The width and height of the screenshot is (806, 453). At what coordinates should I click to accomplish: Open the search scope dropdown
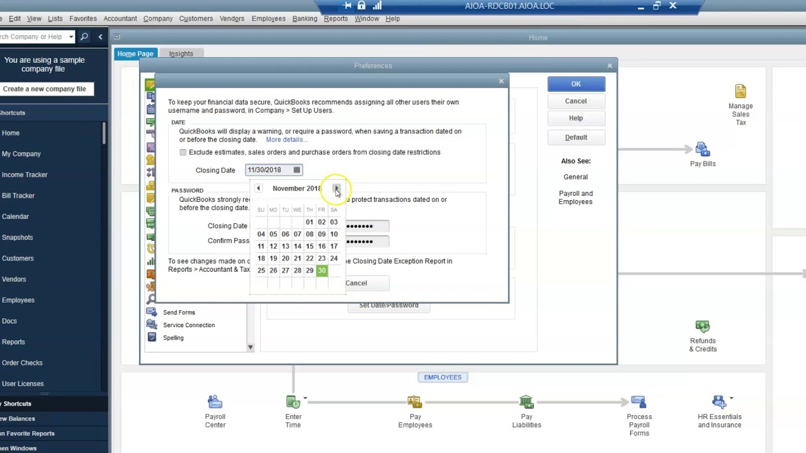pyautogui.click(x=71, y=36)
